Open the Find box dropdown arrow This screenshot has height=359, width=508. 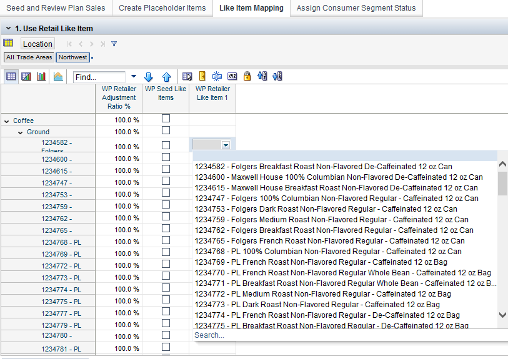pyautogui.click(x=133, y=77)
